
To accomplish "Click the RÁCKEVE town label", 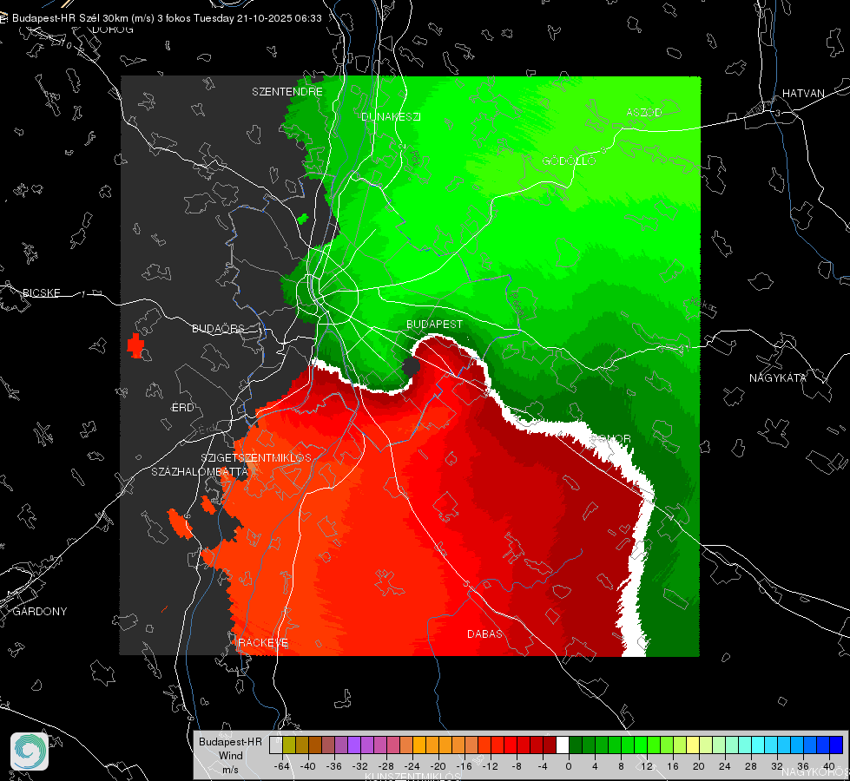I will point(263,643).
